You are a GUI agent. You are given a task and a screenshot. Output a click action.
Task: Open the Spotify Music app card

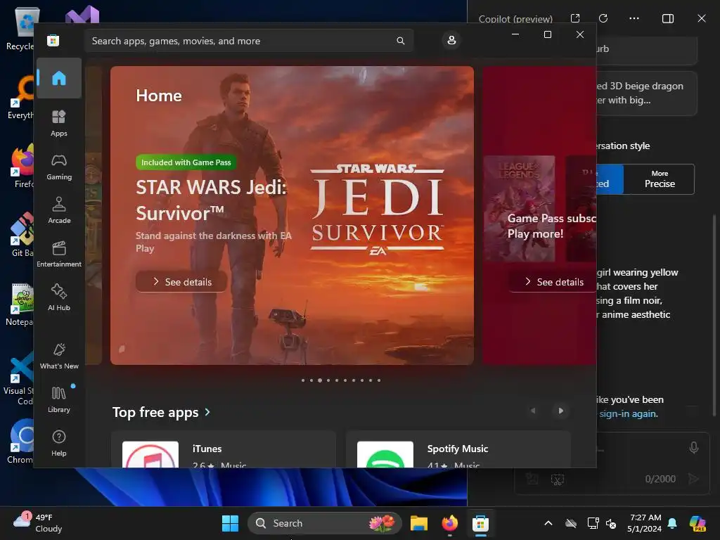coord(458,449)
